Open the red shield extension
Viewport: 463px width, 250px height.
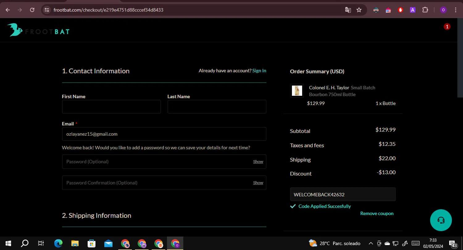pos(400,10)
